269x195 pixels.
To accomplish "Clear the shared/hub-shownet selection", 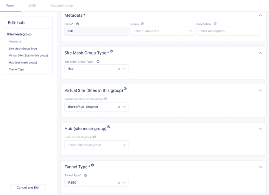I will [x=119, y=107].
